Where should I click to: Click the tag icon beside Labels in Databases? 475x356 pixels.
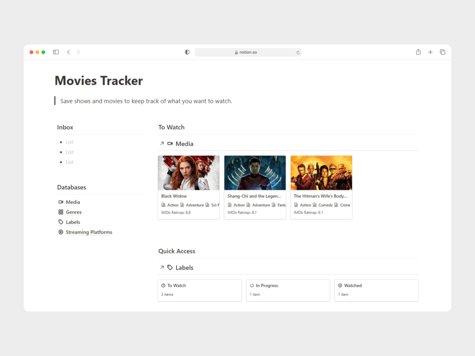pyautogui.click(x=61, y=222)
